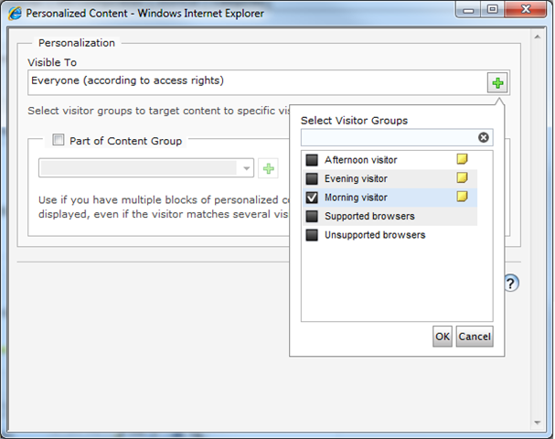This screenshot has width=555, height=439.
Task: Click the Visible To field
Action: click(x=256, y=82)
